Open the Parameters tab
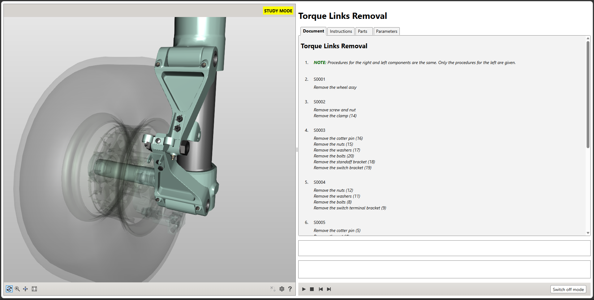Image resolution: width=594 pixels, height=300 pixels. tap(386, 31)
